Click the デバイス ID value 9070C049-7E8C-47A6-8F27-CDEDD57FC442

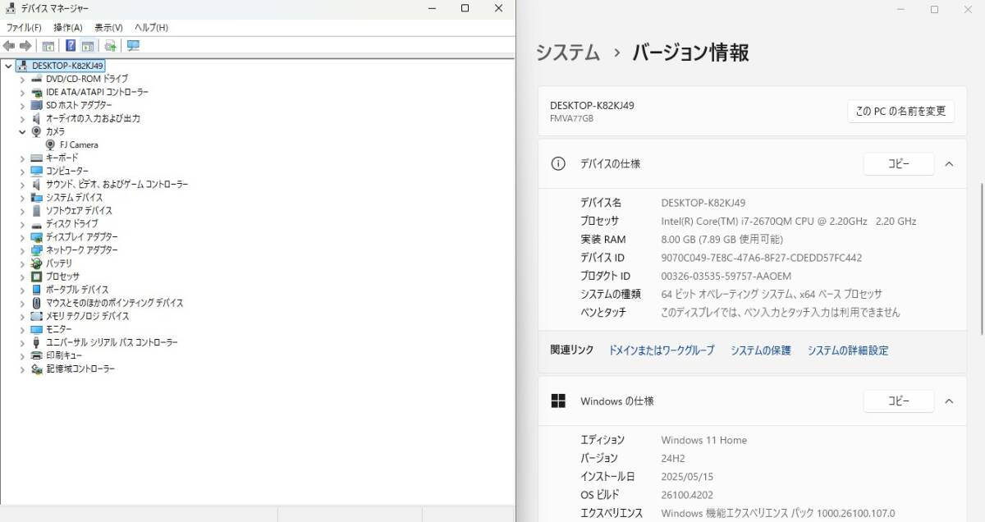coord(762,258)
